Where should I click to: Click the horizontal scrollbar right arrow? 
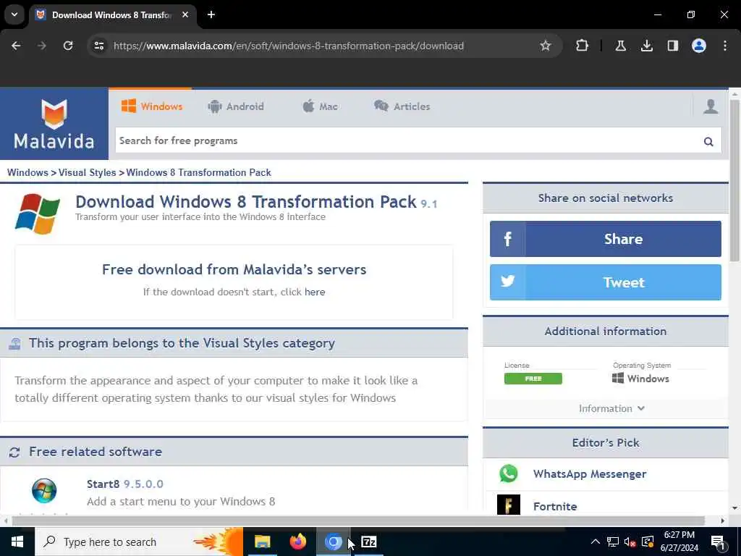(723, 521)
